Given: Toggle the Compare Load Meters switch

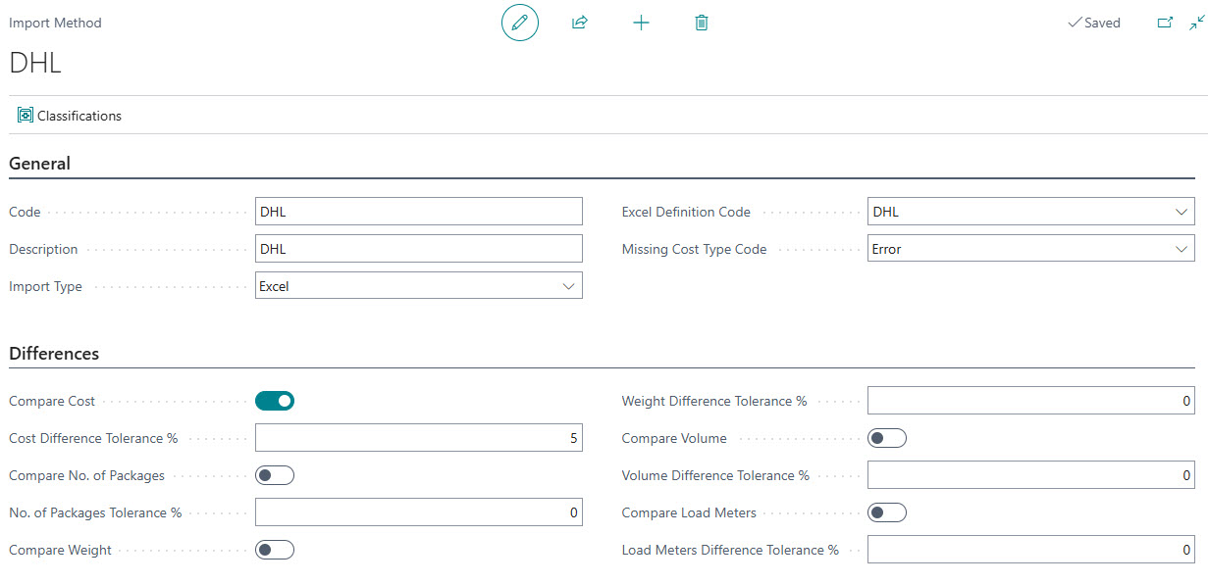Looking at the screenshot, I should (x=887, y=512).
